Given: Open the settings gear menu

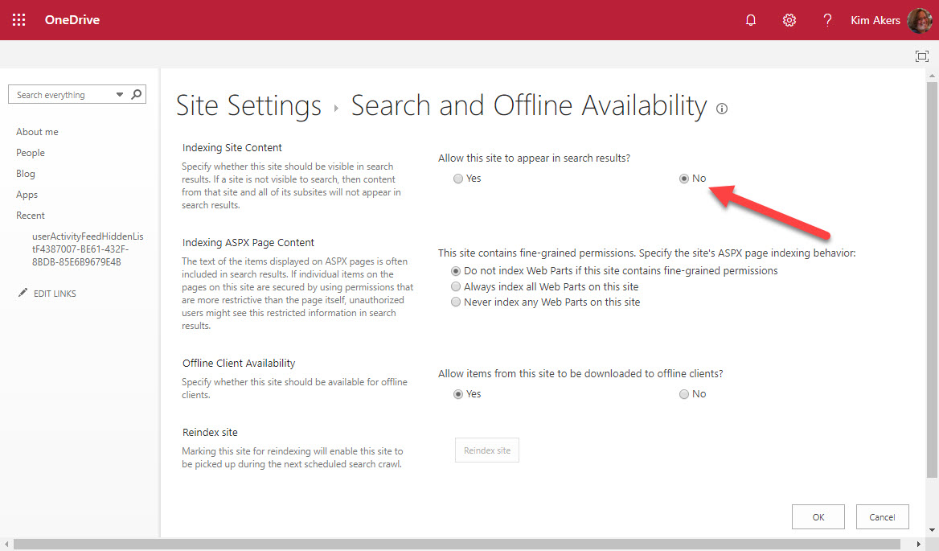Looking at the screenshot, I should tap(789, 20).
